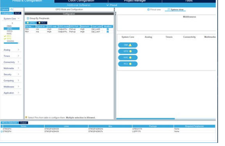This screenshot has height=146, width=225.
Task: Click the System view horizontal scrollbar
Action: click(145, 119)
